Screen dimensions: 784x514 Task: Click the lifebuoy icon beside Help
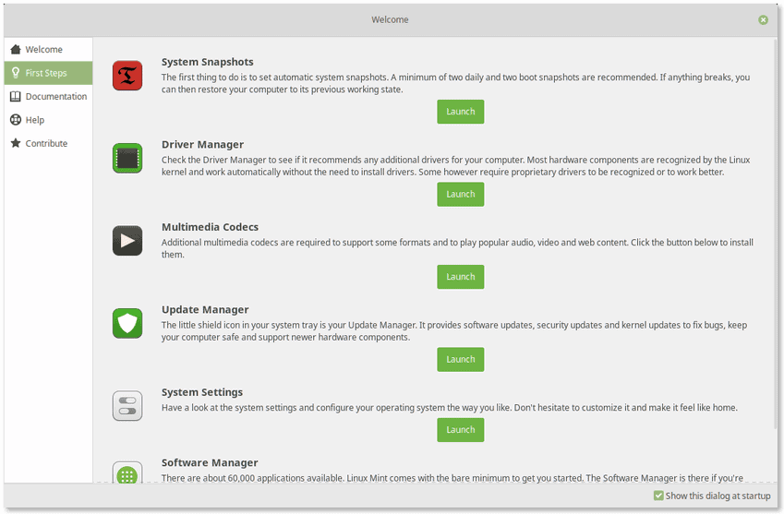click(x=16, y=119)
